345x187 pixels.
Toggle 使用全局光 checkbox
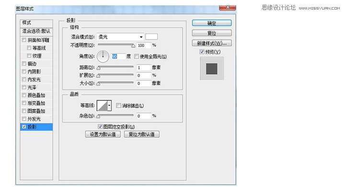(137, 56)
